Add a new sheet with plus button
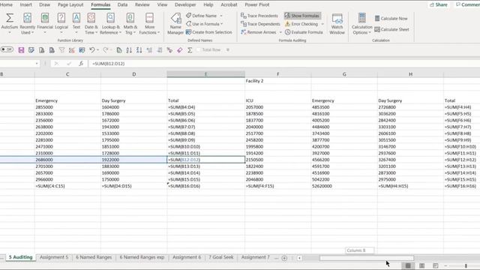Image resolution: width=480 pixels, height=270 pixels. coord(284,258)
